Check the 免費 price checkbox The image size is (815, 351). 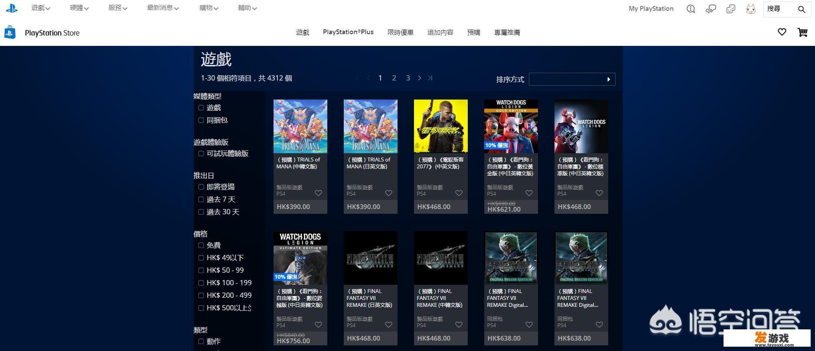click(x=201, y=245)
